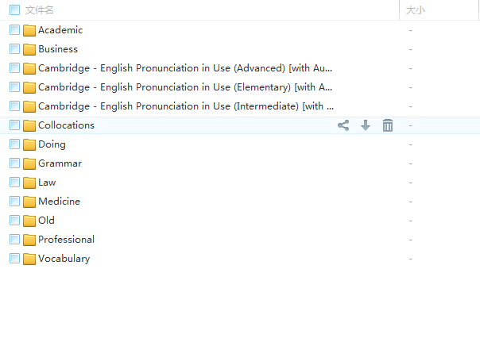Viewport: 480px width, 338px height.
Task: Open the Medicine folder name
Action: coord(59,201)
